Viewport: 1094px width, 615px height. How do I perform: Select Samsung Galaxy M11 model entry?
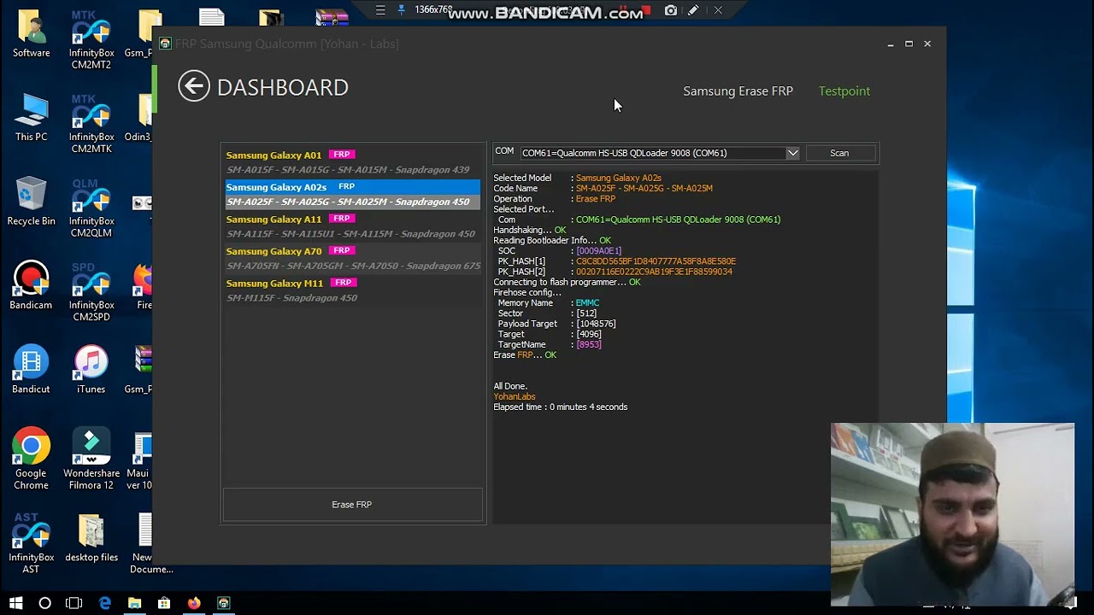click(x=352, y=290)
